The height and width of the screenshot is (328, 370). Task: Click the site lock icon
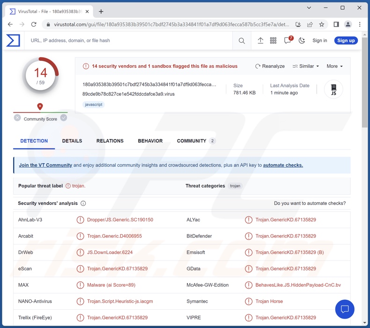pos(48,24)
